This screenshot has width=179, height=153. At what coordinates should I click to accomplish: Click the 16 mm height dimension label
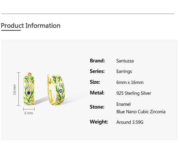15,89
